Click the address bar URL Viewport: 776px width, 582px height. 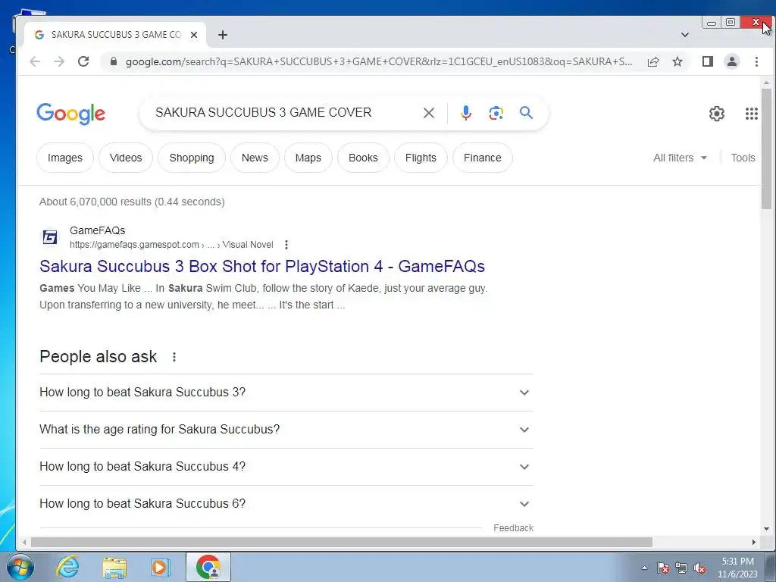379,61
